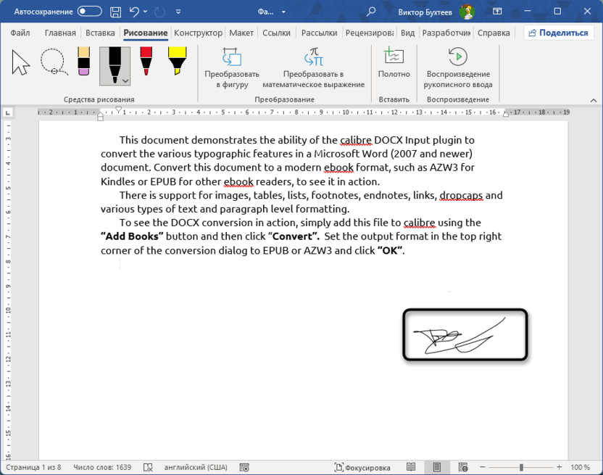Open Ribbon Display Options

pos(497,12)
